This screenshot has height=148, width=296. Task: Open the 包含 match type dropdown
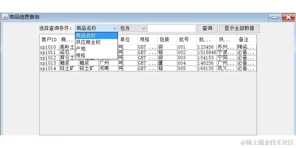pyautogui.click(x=133, y=28)
